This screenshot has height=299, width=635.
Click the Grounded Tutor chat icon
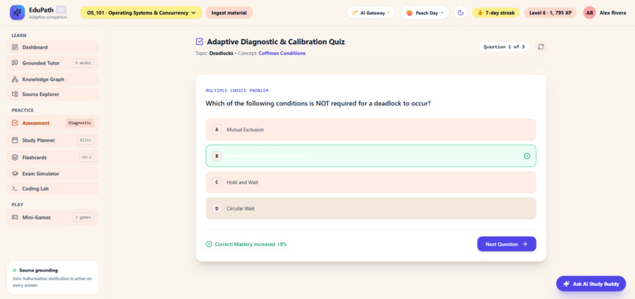[x=15, y=63]
